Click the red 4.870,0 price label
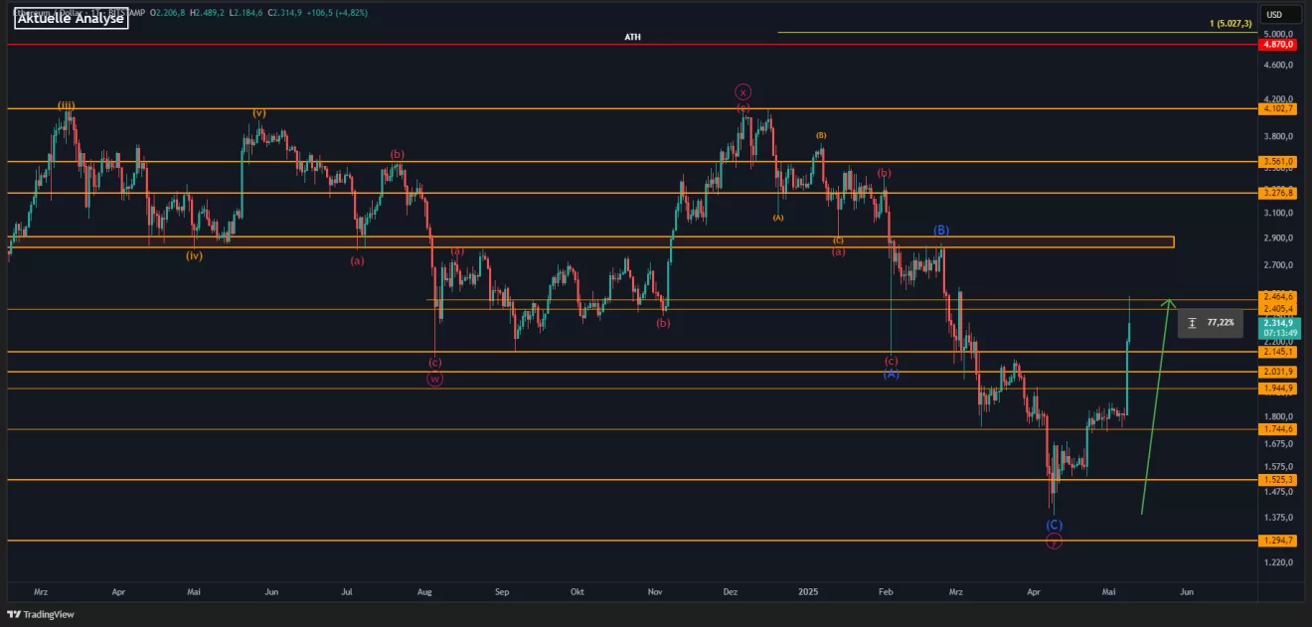1312x627 pixels. [1277, 45]
